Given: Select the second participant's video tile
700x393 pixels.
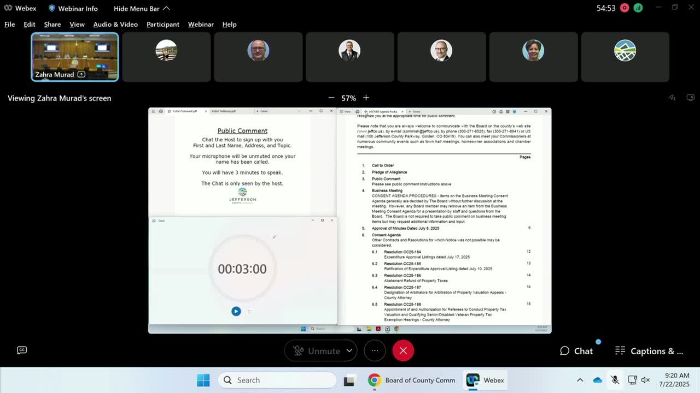Looking at the screenshot, I should (166, 57).
